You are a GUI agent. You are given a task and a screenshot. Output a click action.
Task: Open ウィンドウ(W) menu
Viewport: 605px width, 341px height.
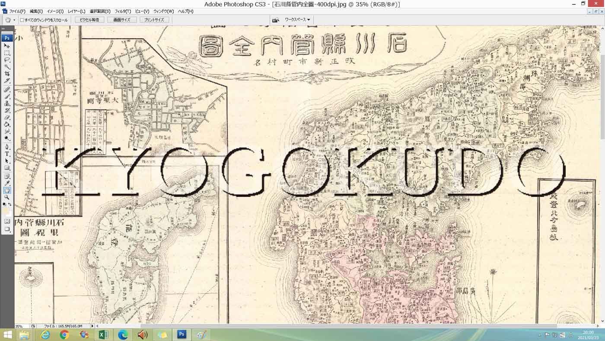(x=164, y=11)
